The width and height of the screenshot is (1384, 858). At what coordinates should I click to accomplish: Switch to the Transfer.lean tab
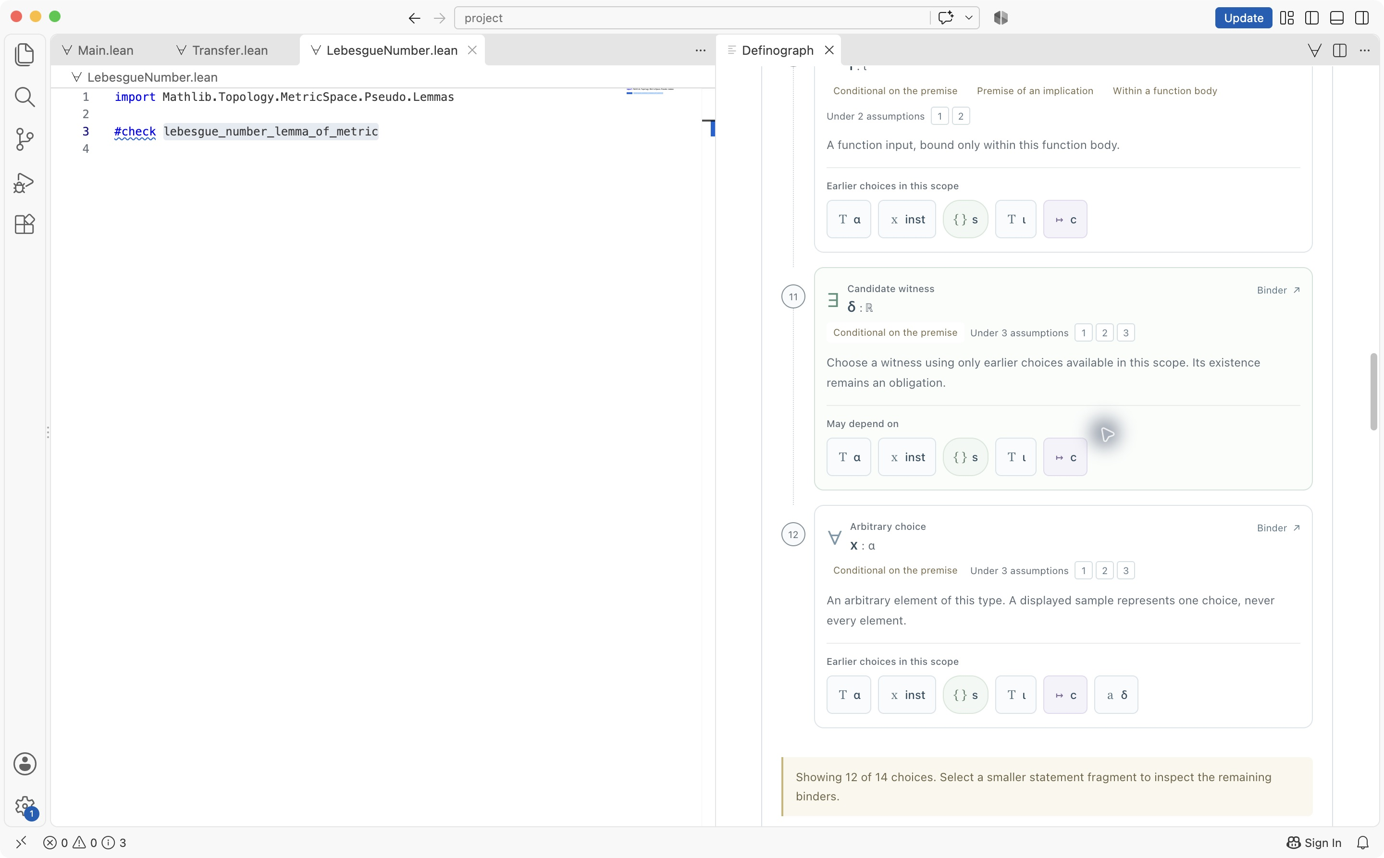(x=230, y=50)
